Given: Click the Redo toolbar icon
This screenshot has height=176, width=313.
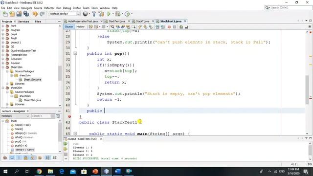Looking at the screenshot, I should point(42,14).
